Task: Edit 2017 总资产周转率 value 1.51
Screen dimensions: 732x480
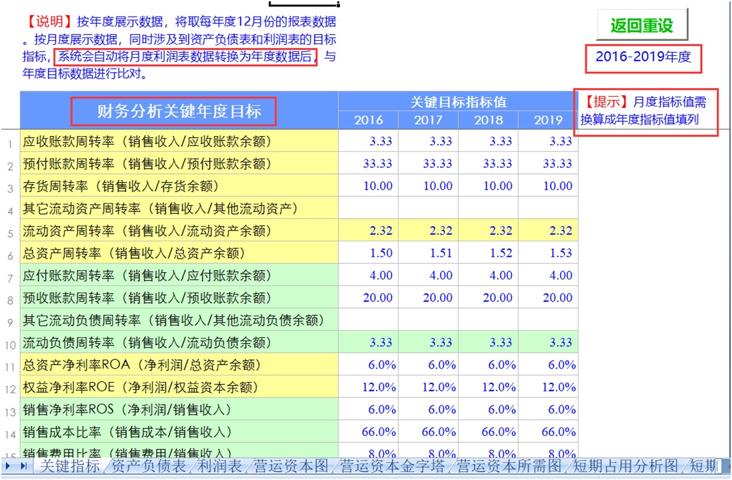Action: click(428, 253)
